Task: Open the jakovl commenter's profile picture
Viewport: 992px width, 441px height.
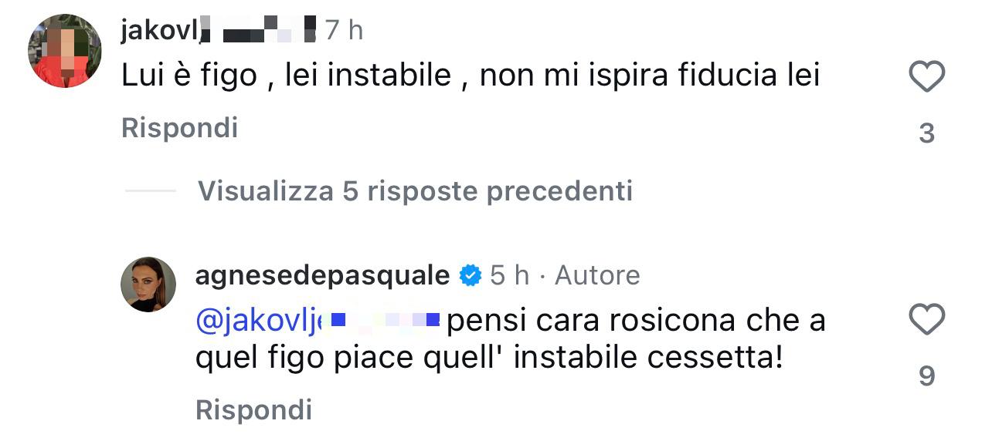Action: (65, 51)
